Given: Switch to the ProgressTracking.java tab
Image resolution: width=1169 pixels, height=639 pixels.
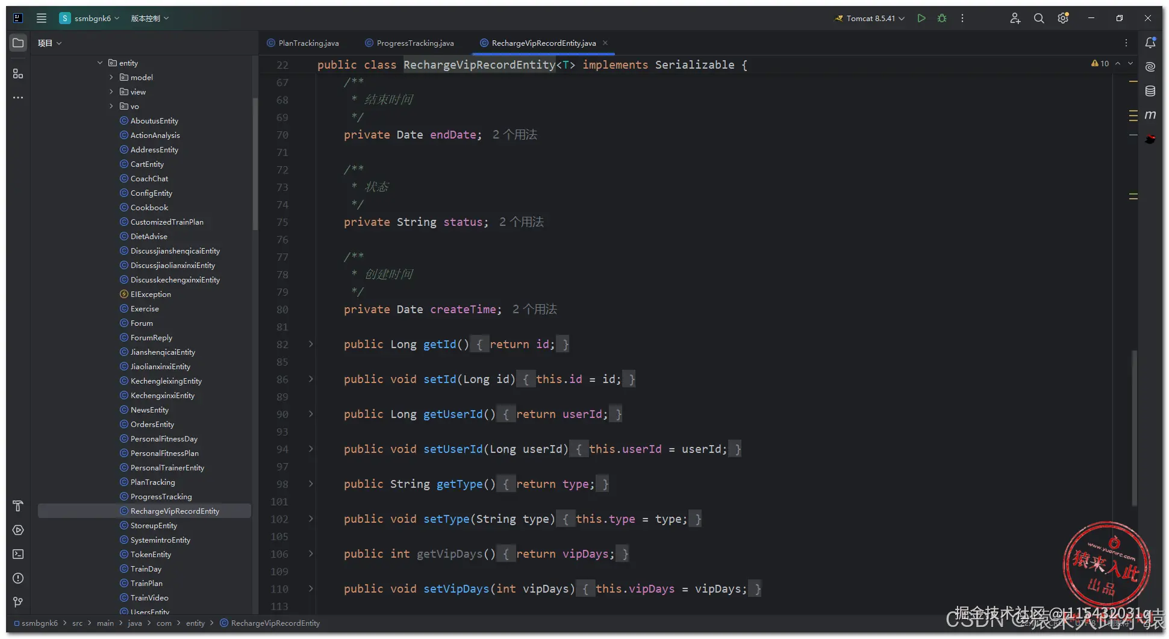Looking at the screenshot, I should (410, 43).
